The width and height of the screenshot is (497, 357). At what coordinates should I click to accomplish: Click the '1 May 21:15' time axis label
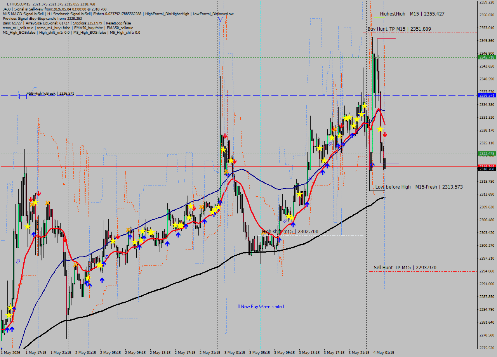tap(61, 353)
